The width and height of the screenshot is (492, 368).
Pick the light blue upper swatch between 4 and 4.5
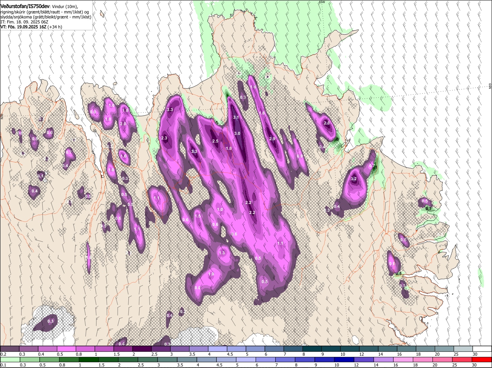[217, 348]
